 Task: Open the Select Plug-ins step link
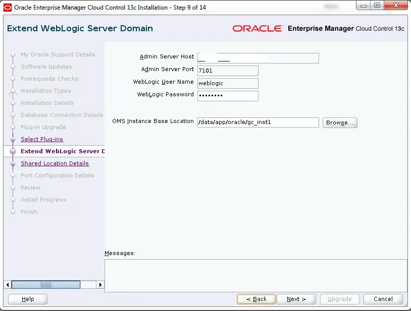click(42, 139)
